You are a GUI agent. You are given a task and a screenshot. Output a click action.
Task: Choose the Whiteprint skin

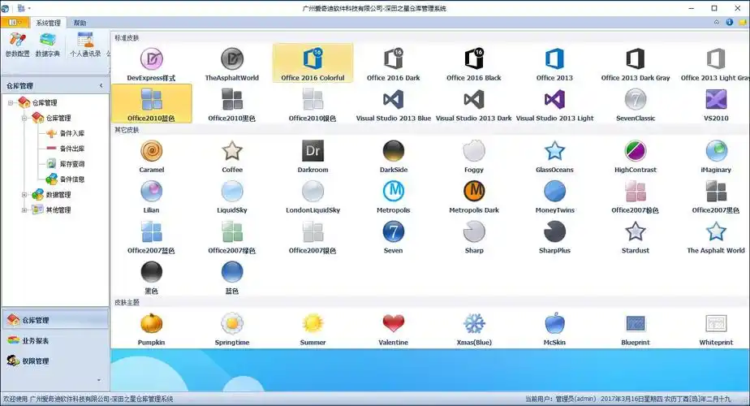(716, 329)
